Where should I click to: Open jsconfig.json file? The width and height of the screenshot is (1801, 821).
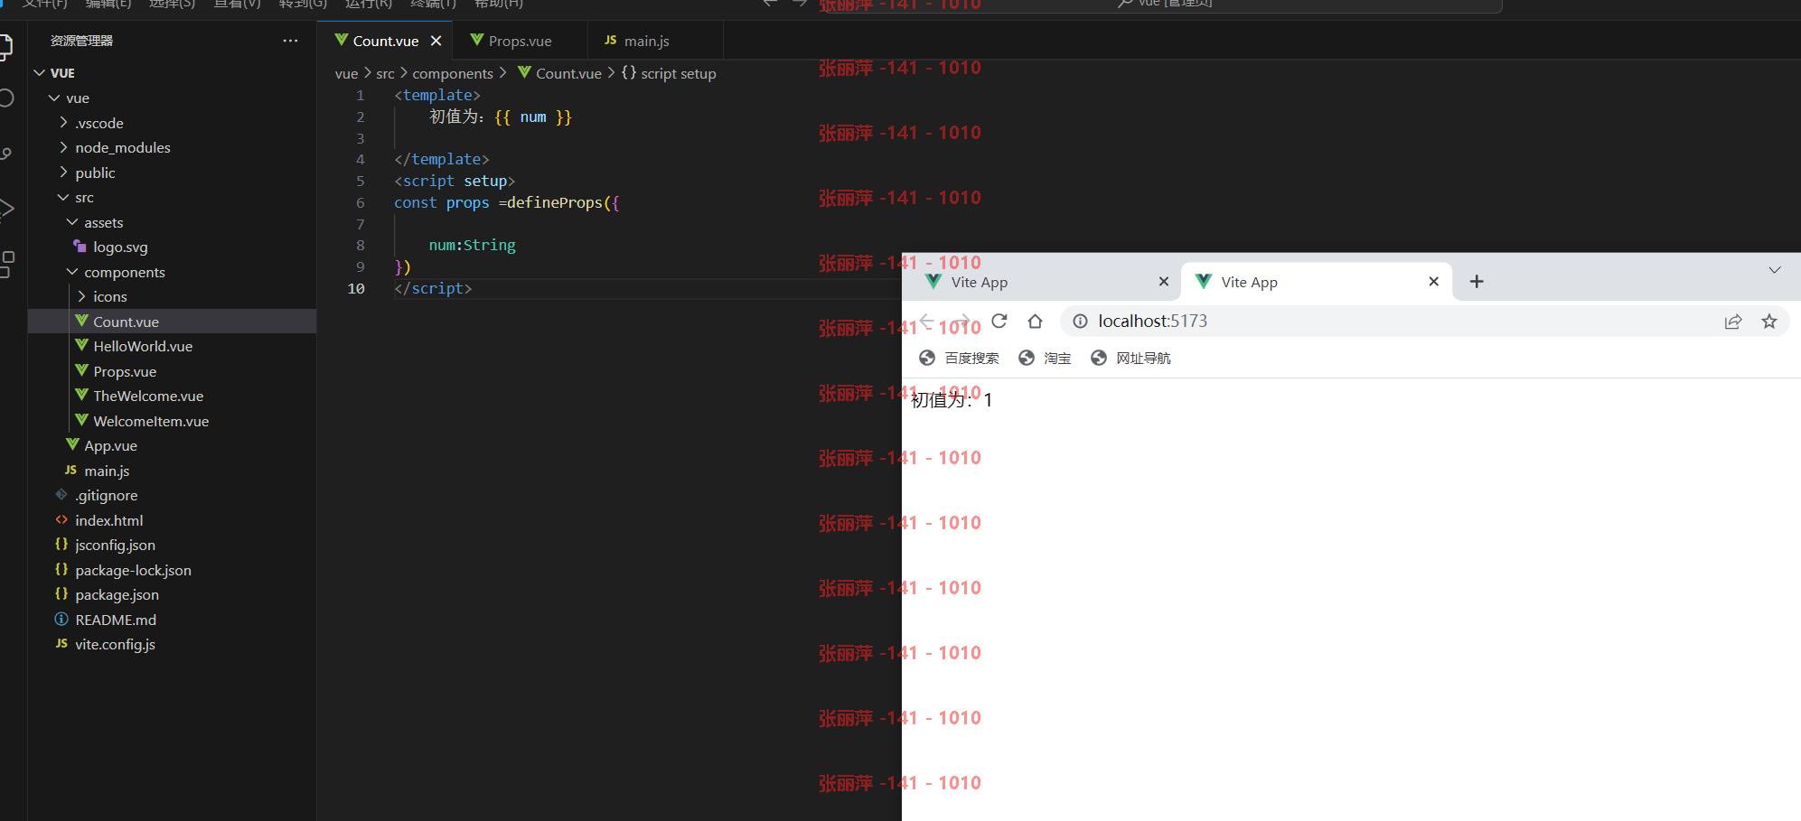(172, 545)
